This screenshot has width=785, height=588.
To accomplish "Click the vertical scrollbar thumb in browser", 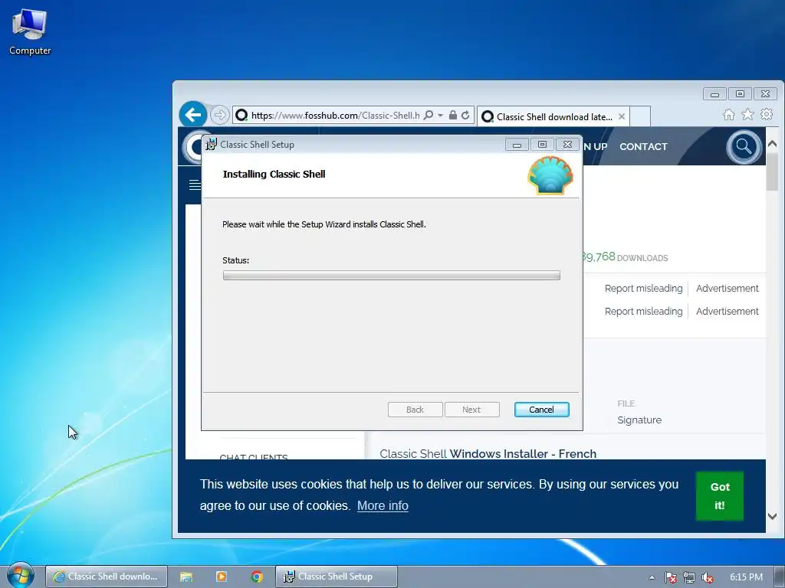I will pyautogui.click(x=772, y=171).
